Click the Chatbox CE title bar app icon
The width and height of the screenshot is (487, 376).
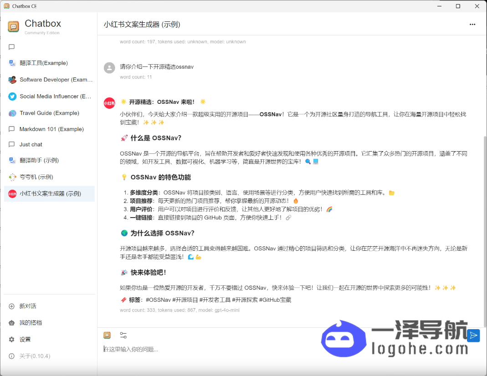[x=6, y=6]
